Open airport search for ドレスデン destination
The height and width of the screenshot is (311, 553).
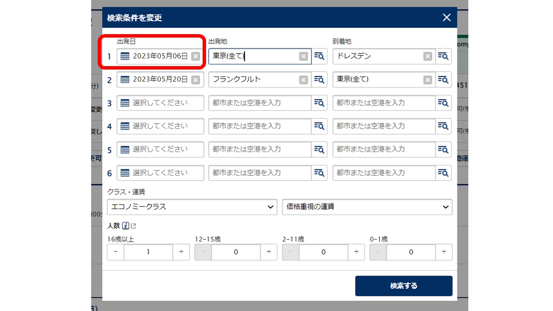point(443,56)
